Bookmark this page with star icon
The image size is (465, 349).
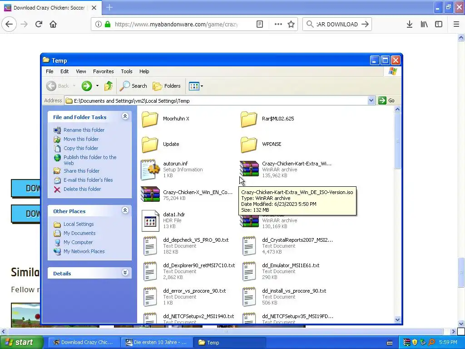point(291,25)
